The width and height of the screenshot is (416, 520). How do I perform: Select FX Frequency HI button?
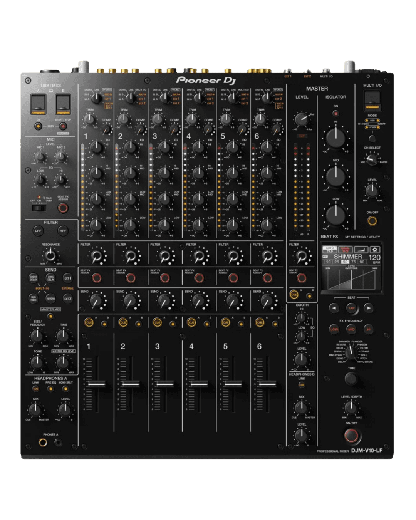(x=369, y=329)
